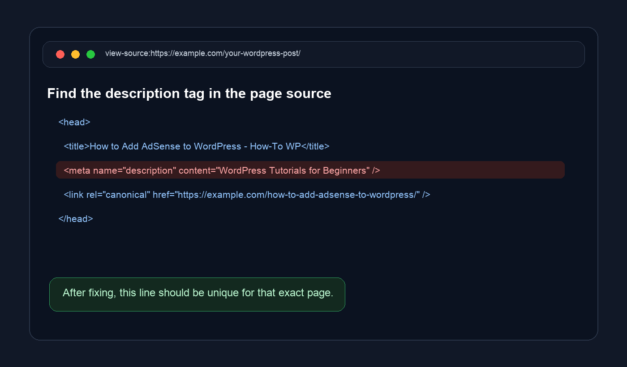Click the green 'After fixing' note box
This screenshot has height=367, width=627.
(197, 294)
